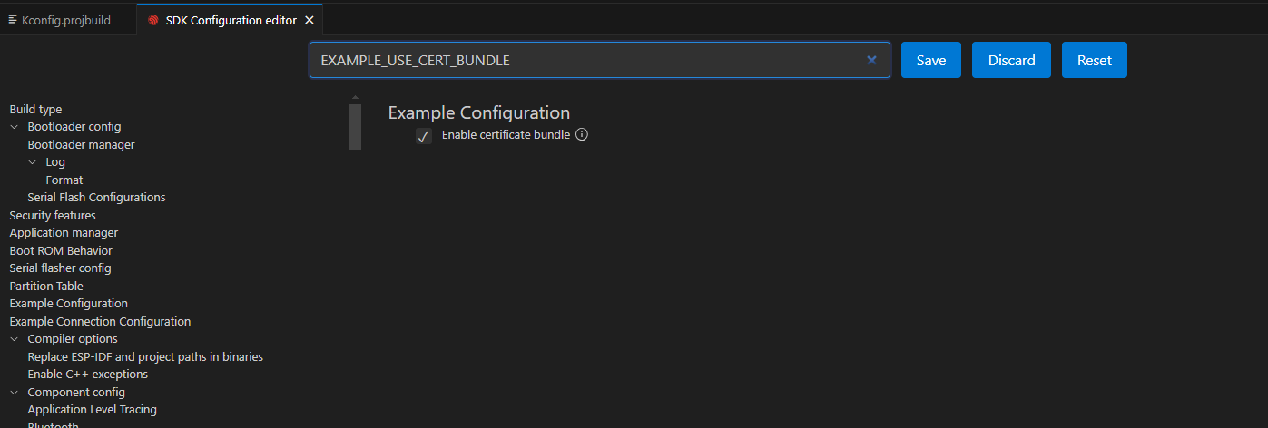Close the SDK Configuration editor tab
Image resolution: width=1268 pixels, height=428 pixels.
click(x=310, y=20)
